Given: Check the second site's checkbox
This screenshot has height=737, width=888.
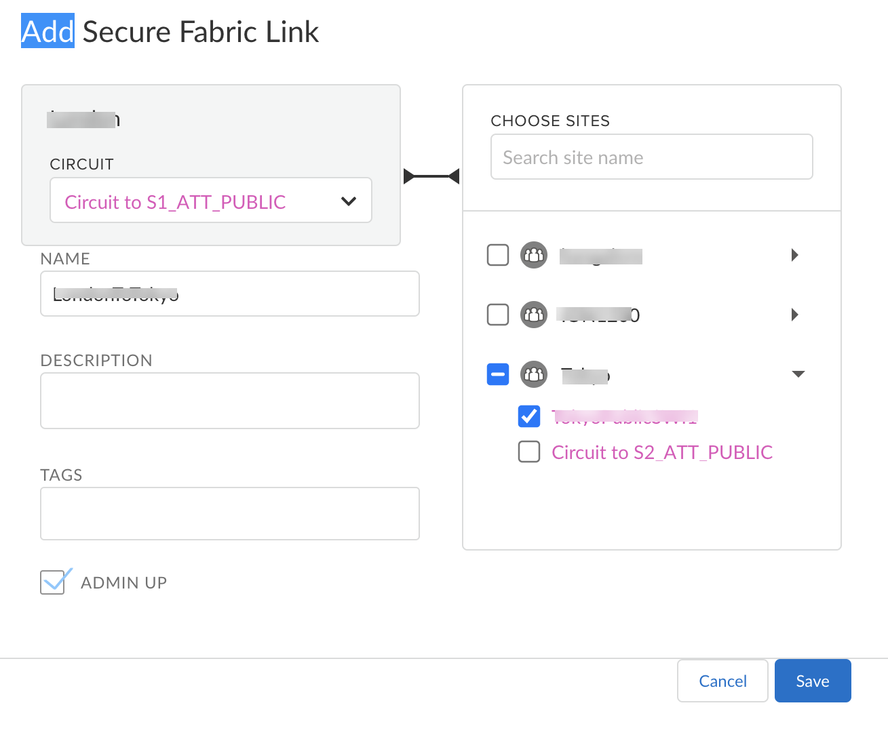Looking at the screenshot, I should click(x=498, y=315).
